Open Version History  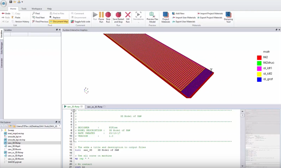(x=20, y=21)
